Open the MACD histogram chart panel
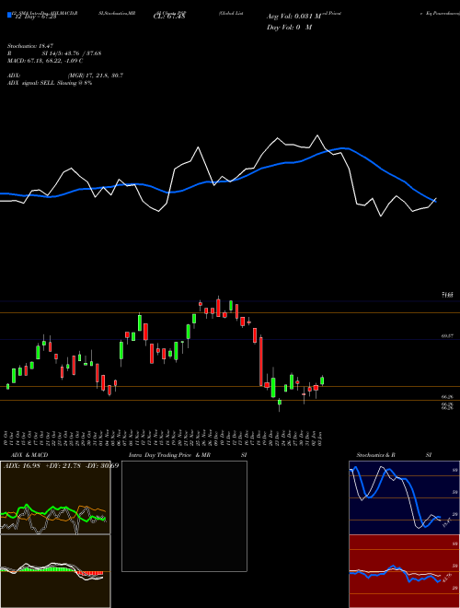Image resolution: width=460 pixels, height=608 pixels. (55, 571)
